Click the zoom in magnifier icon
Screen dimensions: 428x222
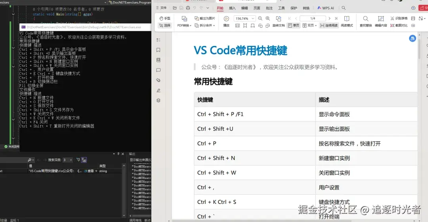tap(268, 18)
